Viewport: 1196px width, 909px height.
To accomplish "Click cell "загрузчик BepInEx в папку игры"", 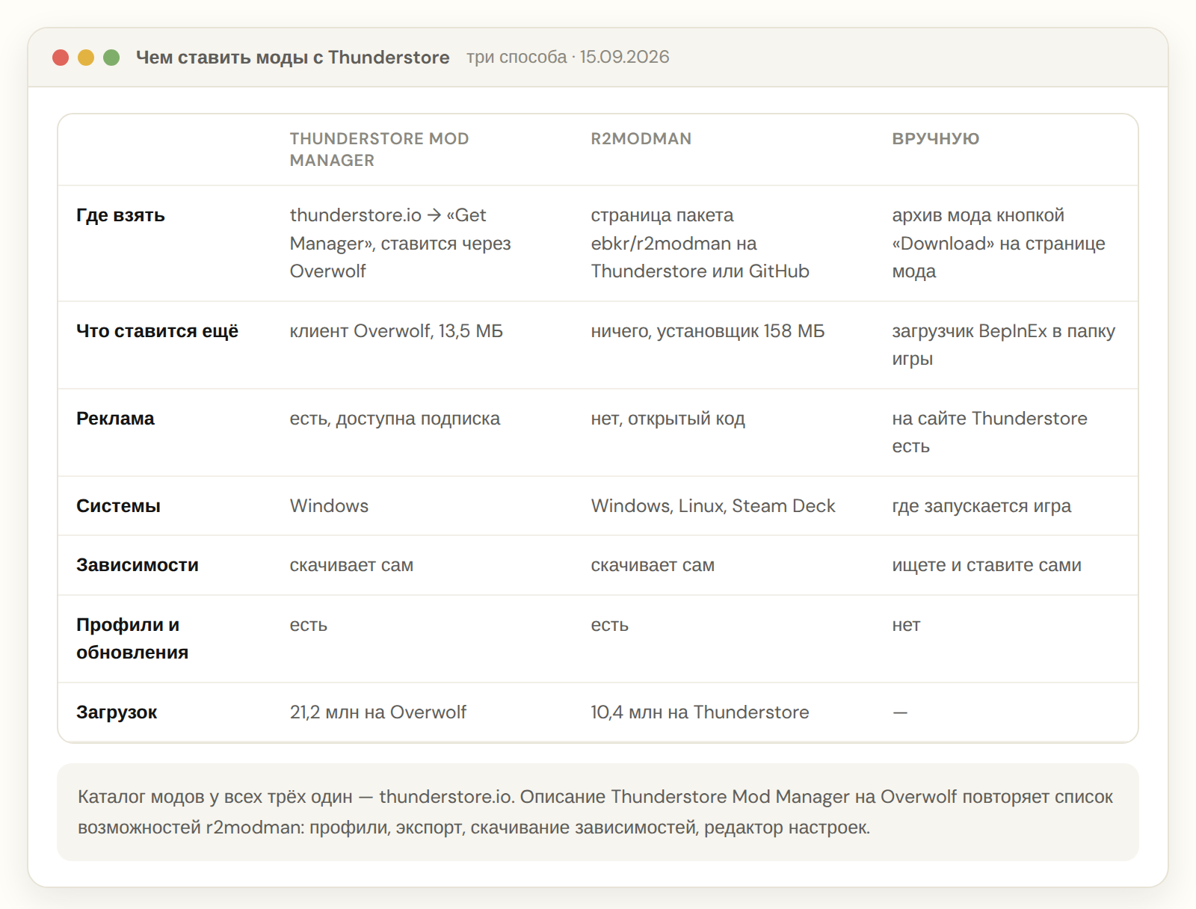I will [x=1003, y=345].
